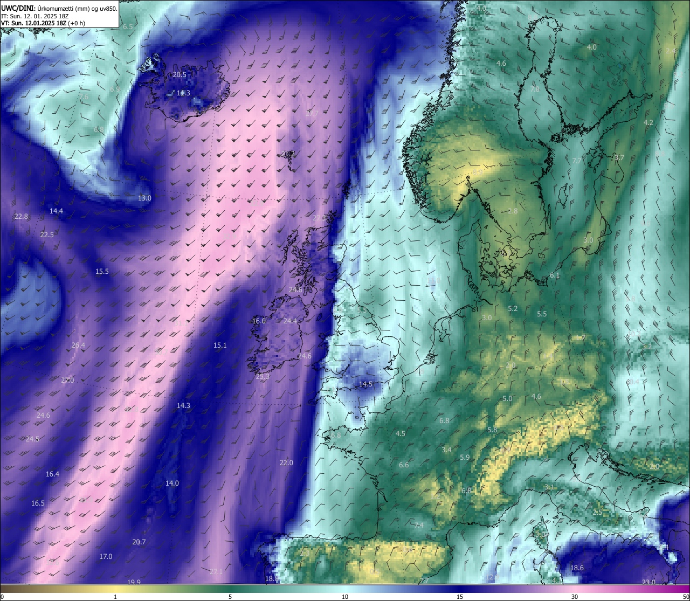This screenshot has width=690, height=601.
Task: Click the 5.5 value over Germany
Action: (542, 314)
